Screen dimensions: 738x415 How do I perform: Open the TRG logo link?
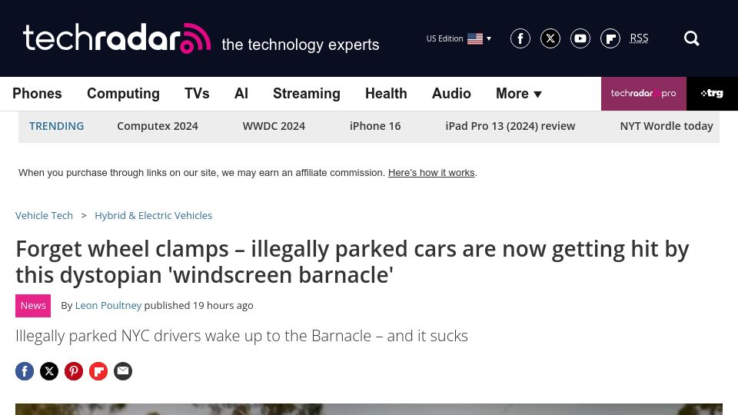coord(712,93)
